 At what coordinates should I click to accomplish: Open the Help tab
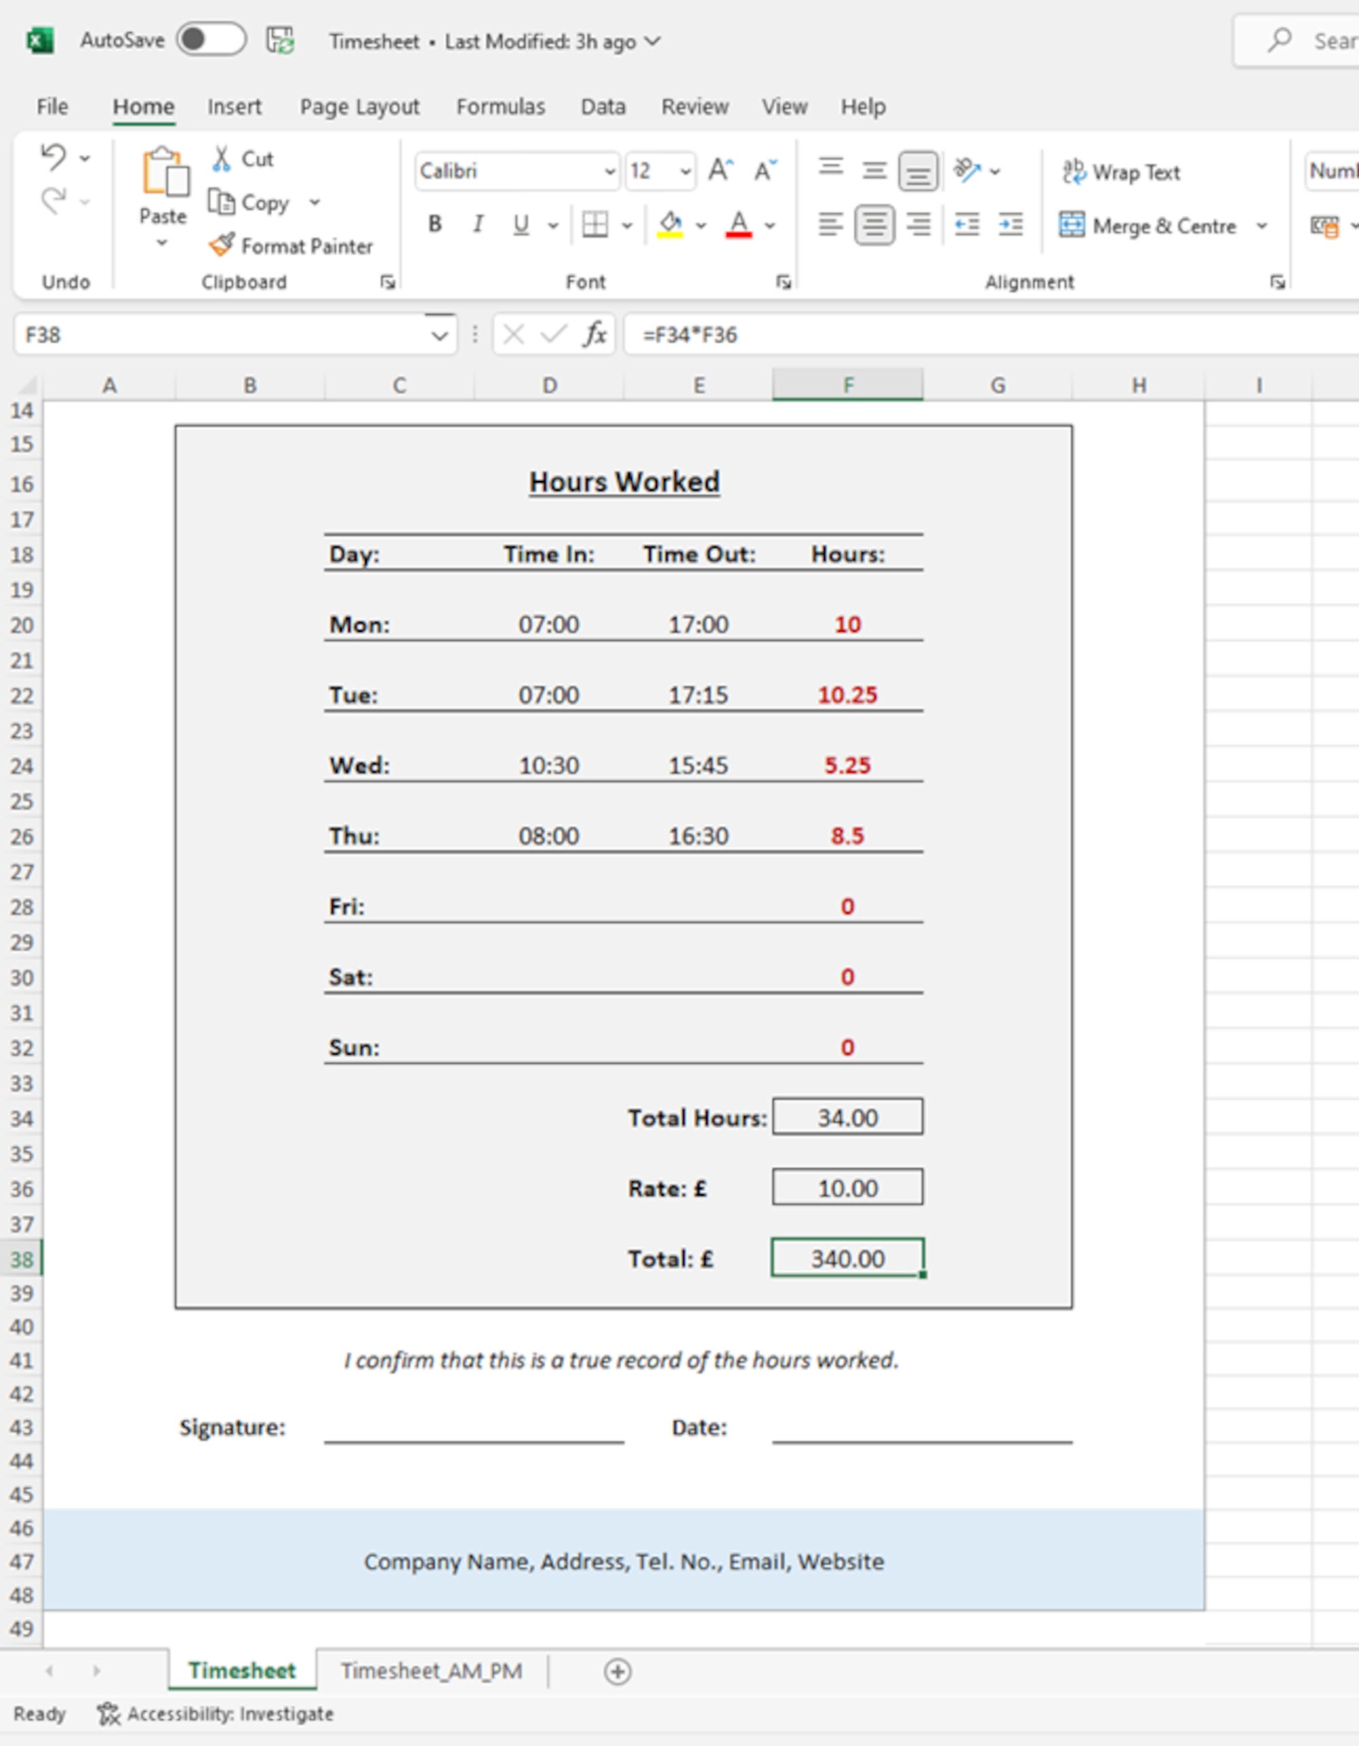(862, 107)
